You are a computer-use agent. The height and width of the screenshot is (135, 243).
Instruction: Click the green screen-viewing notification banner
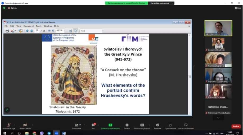coord(127,3)
